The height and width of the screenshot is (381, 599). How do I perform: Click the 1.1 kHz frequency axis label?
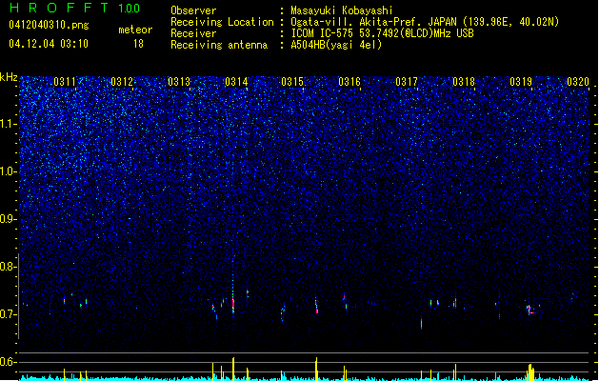tap(8, 124)
